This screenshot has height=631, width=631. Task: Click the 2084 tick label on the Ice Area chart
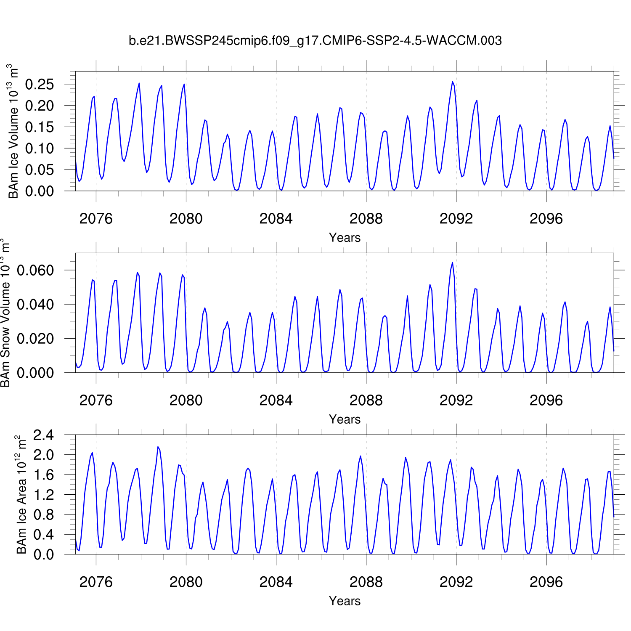(x=276, y=582)
